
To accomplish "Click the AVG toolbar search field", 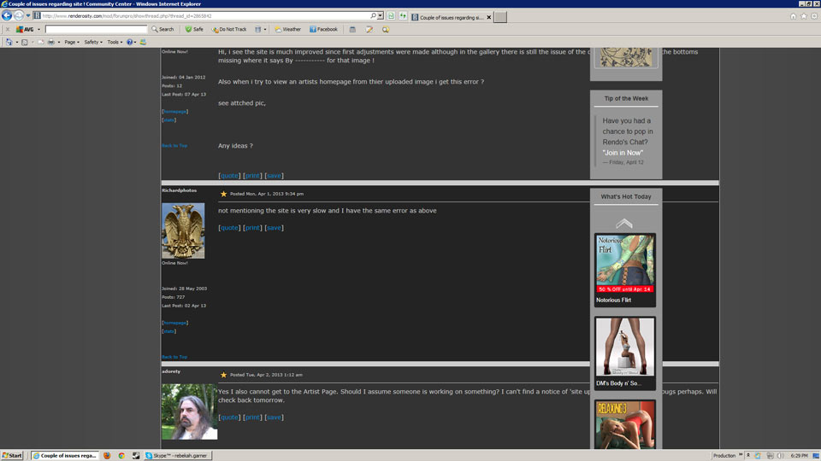I will (x=97, y=29).
